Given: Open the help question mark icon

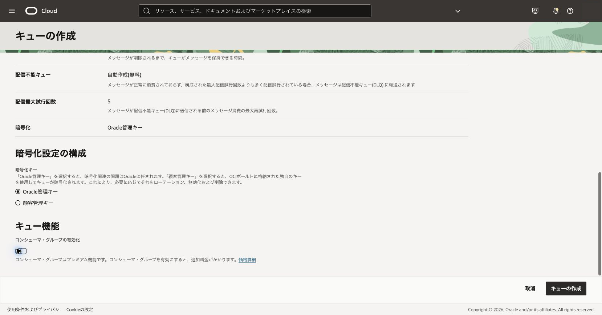Looking at the screenshot, I should pyautogui.click(x=570, y=11).
